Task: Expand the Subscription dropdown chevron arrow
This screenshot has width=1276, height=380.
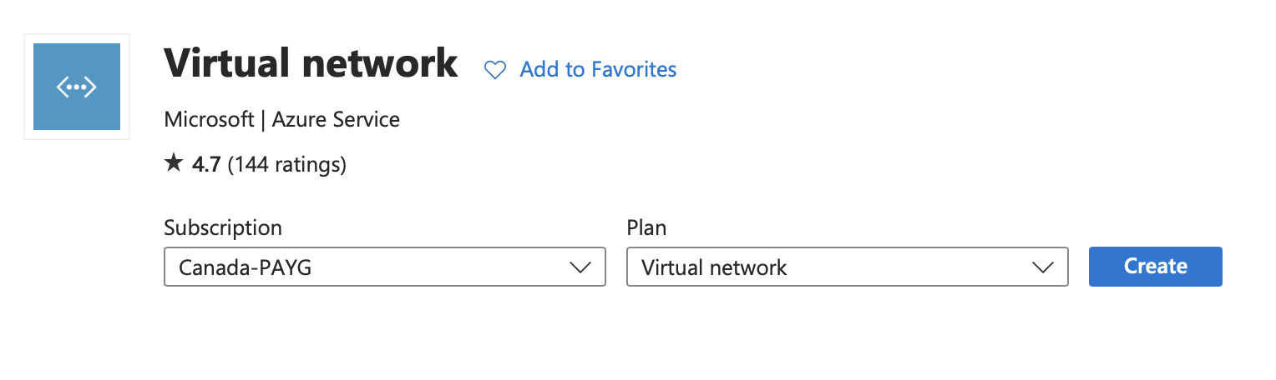Action: (x=580, y=267)
